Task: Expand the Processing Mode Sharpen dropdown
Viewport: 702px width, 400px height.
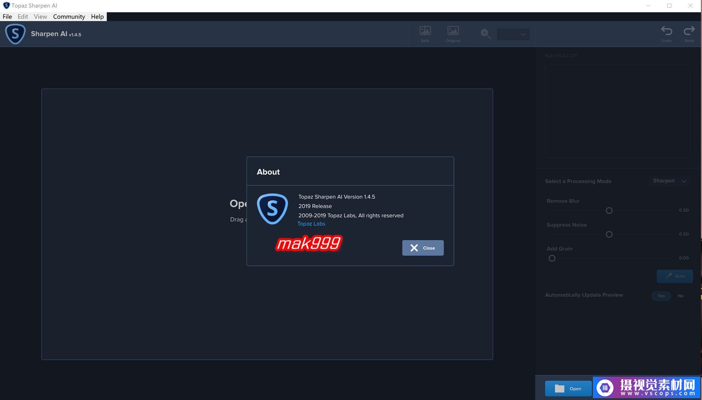Action: pos(669,181)
